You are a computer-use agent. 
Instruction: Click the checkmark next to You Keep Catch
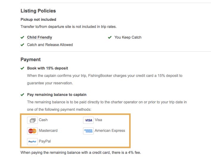point(110,37)
